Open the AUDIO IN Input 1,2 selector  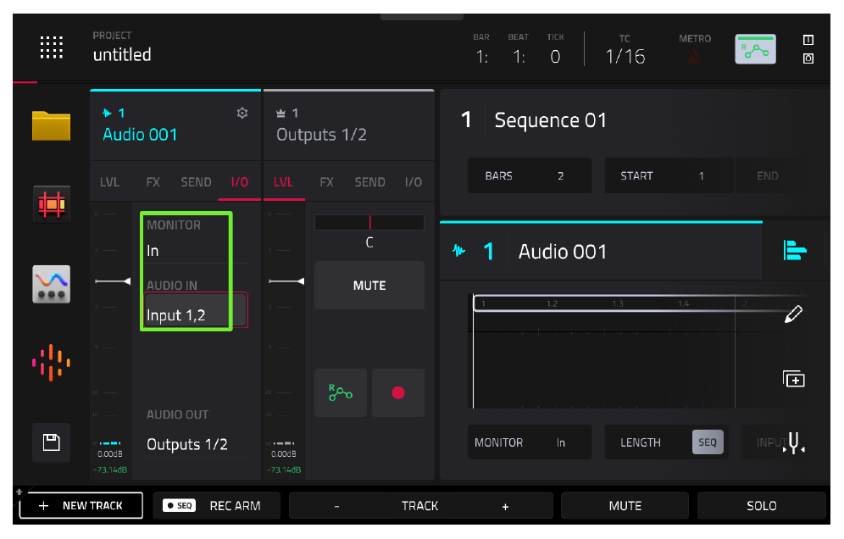pos(196,310)
